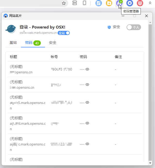Image resolution: width=155 pixels, height=168 pixels.
Task: Switch to the 基础 tab
Action: [13, 43]
